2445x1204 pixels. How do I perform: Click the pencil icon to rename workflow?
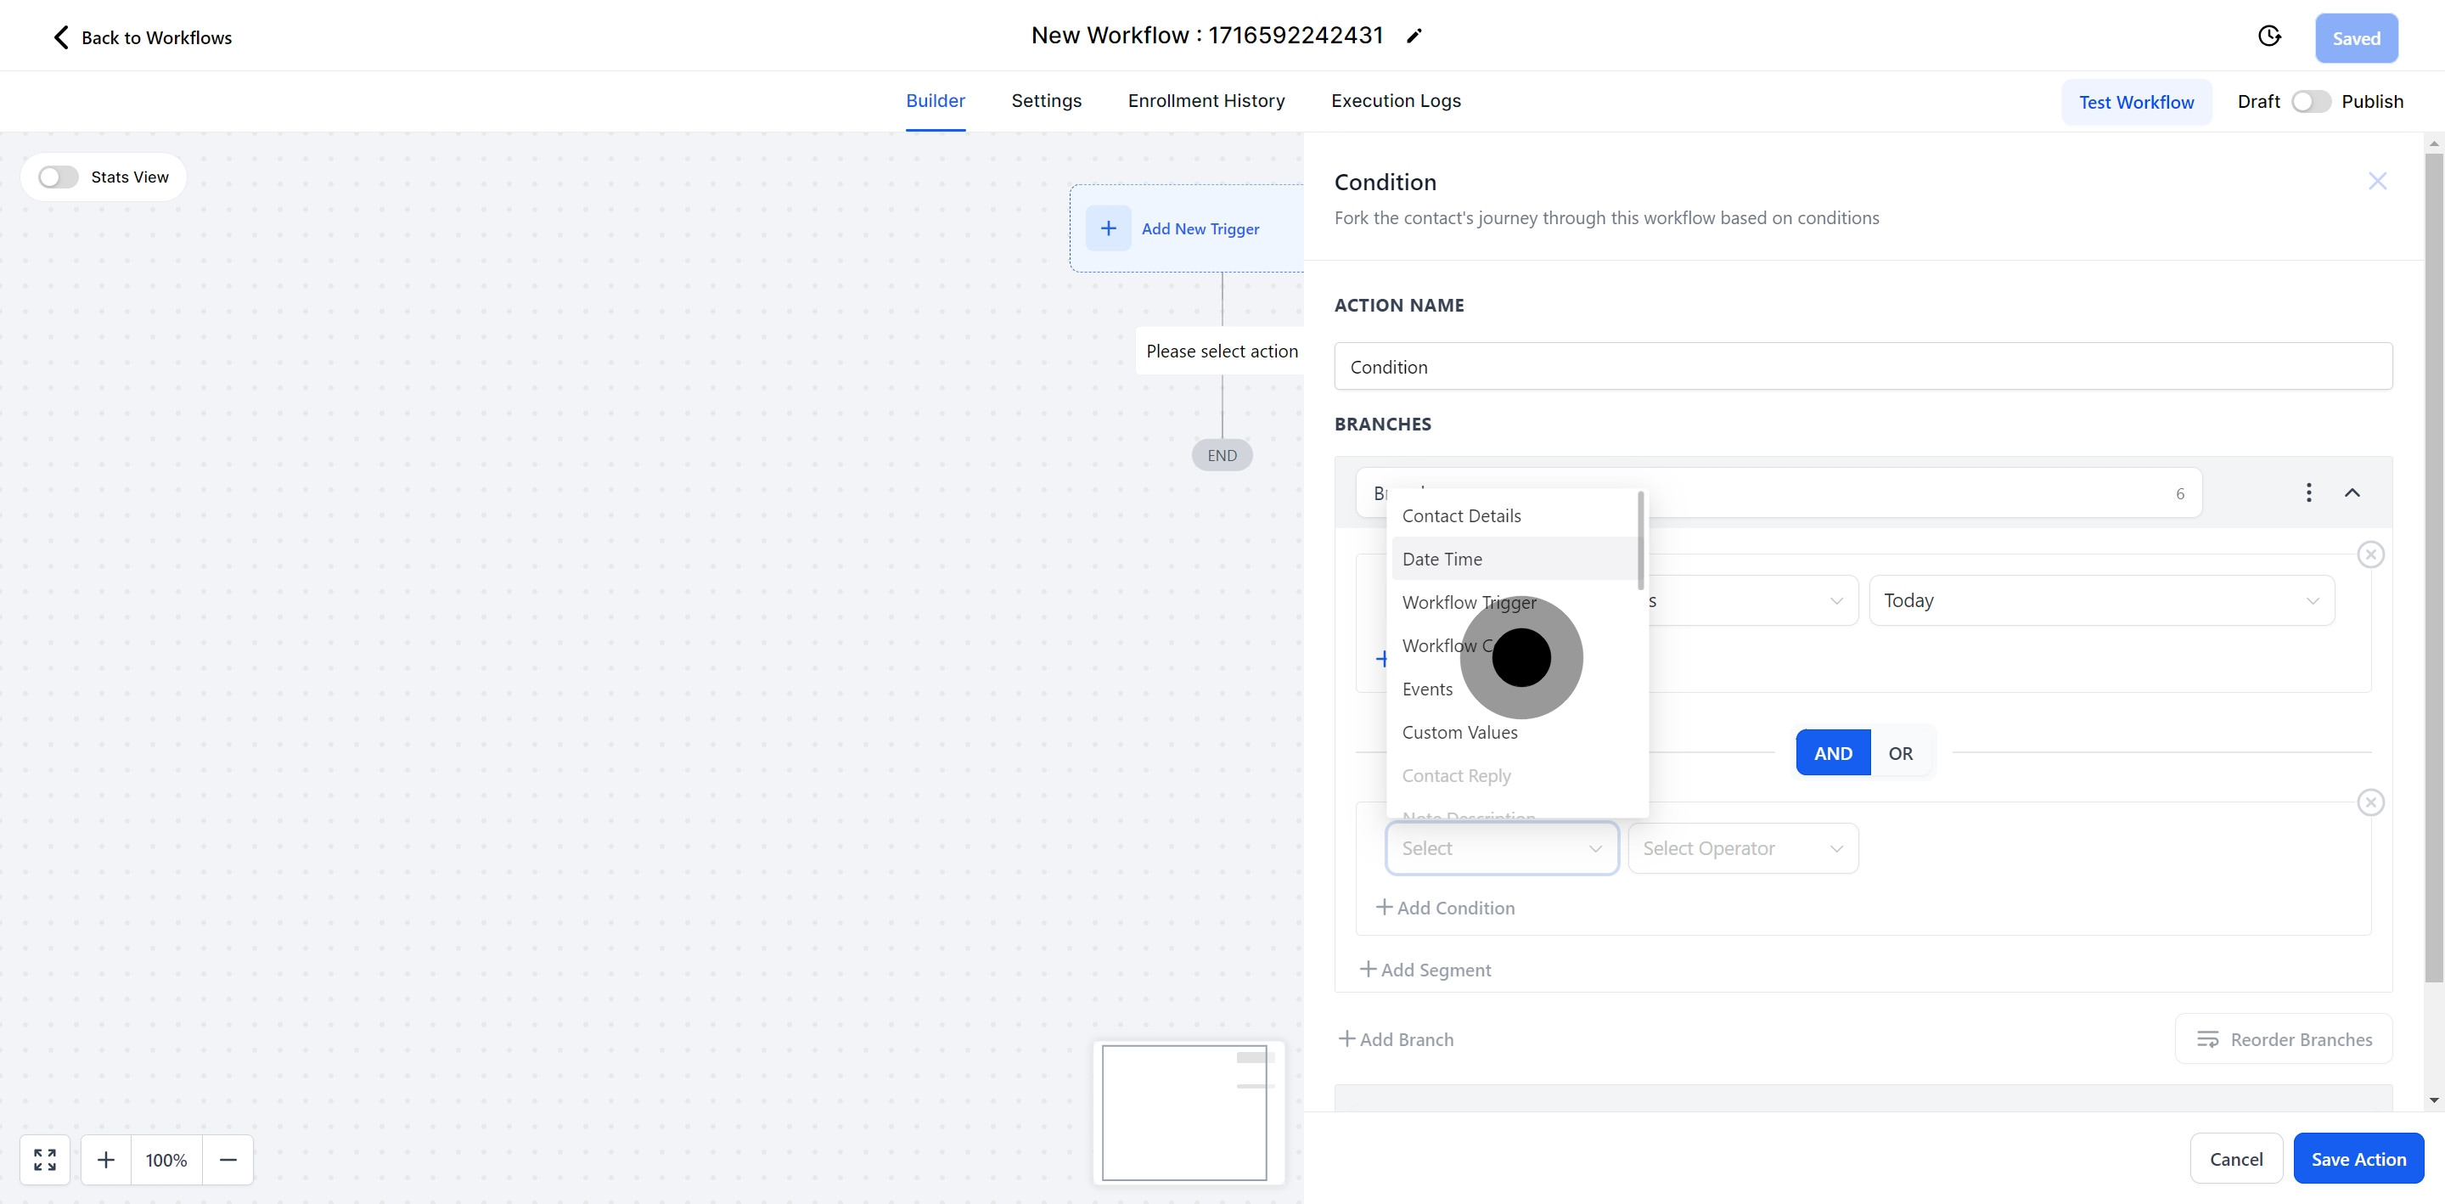1414,36
